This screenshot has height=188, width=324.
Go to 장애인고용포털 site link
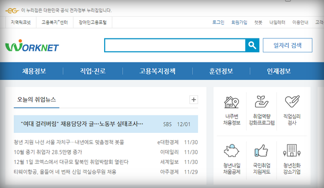[93, 22]
